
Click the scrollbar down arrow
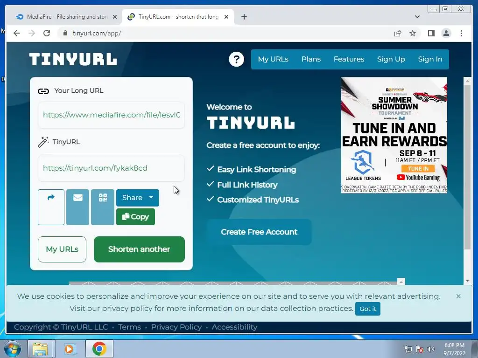tap(467, 281)
